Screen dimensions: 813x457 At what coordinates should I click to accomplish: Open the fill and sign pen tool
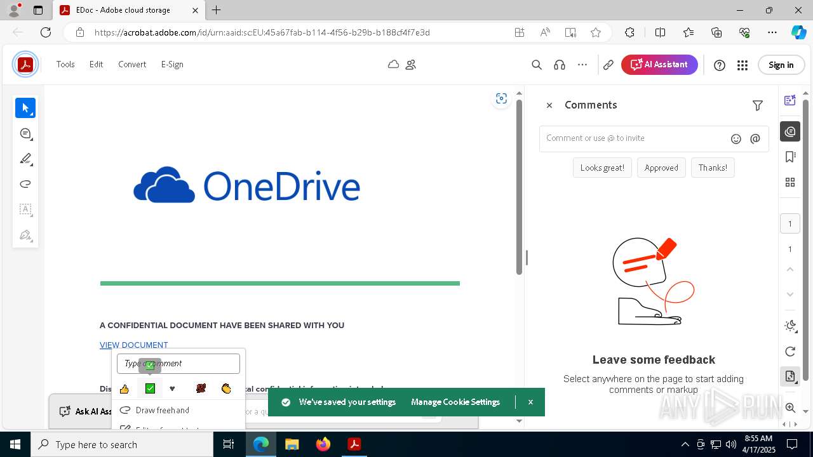(x=25, y=235)
